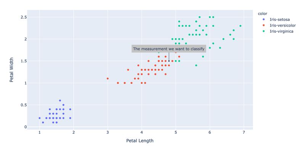Click the blue Iris-setosa legend marker
The height and width of the screenshot is (152, 305).
(x=264, y=19)
